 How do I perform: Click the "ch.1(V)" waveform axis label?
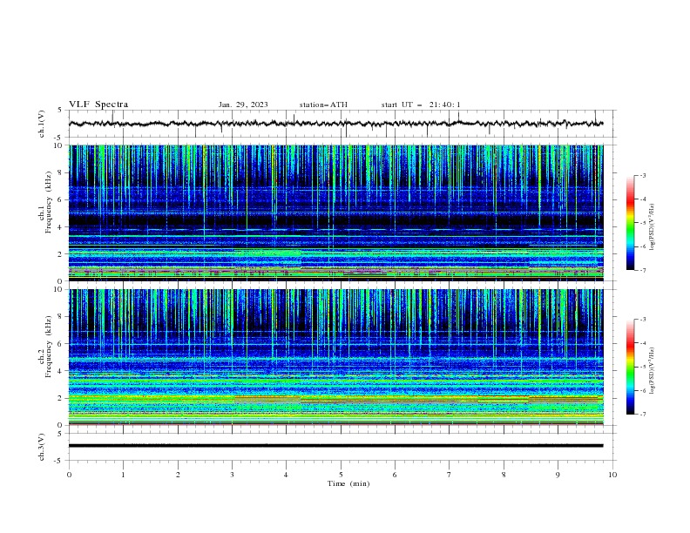coord(42,124)
